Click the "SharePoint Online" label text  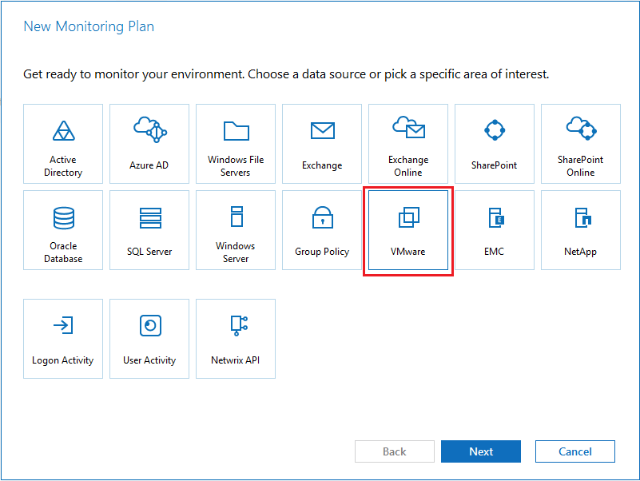coord(580,165)
